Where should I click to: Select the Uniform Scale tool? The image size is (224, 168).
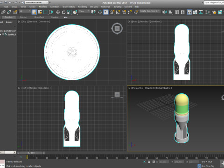[x=69, y=12]
